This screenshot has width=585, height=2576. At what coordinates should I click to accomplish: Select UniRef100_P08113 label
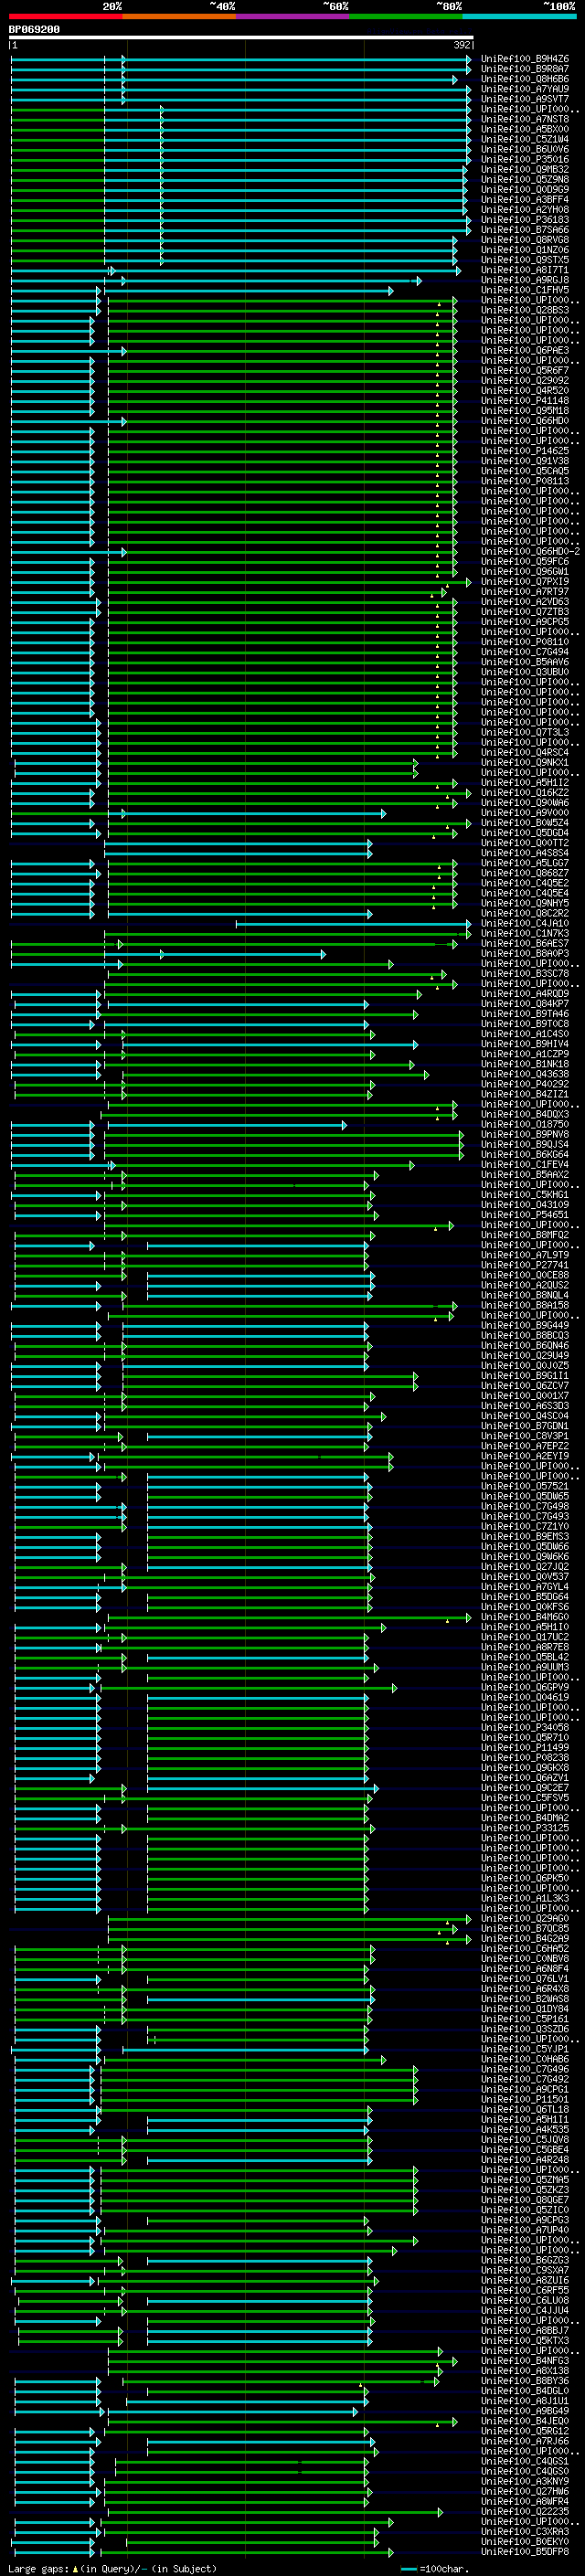524,481
